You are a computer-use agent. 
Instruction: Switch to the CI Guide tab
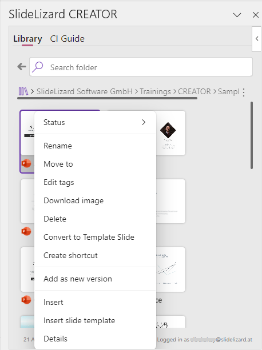tap(68, 39)
